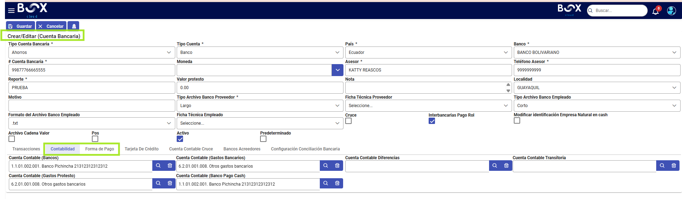The height and width of the screenshot is (199, 682).
Task: Enable Modificar identificación Empresa Natural en cash
Action: 517,120
